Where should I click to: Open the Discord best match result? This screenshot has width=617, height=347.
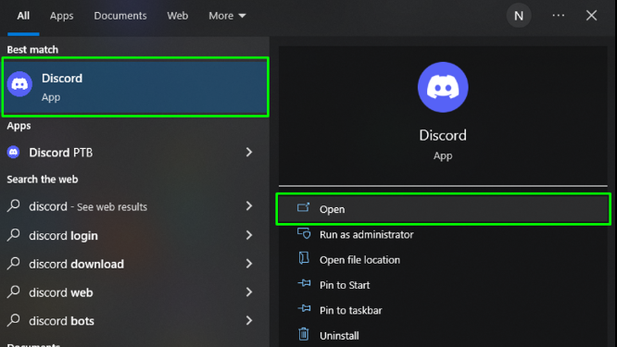(135, 87)
